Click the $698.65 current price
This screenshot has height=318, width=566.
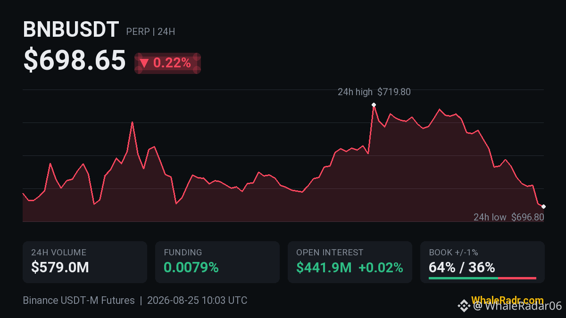pos(75,61)
